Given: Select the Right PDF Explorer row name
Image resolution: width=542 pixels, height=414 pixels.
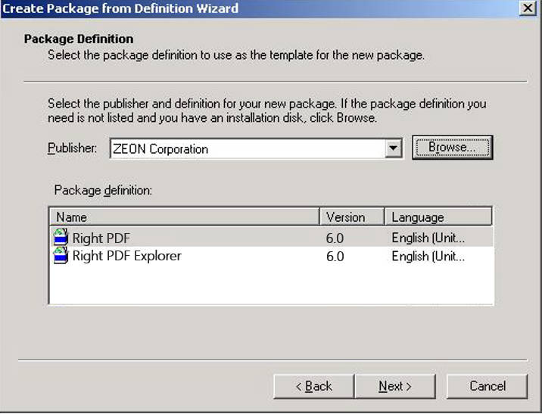Looking at the screenshot, I should (127, 256).
